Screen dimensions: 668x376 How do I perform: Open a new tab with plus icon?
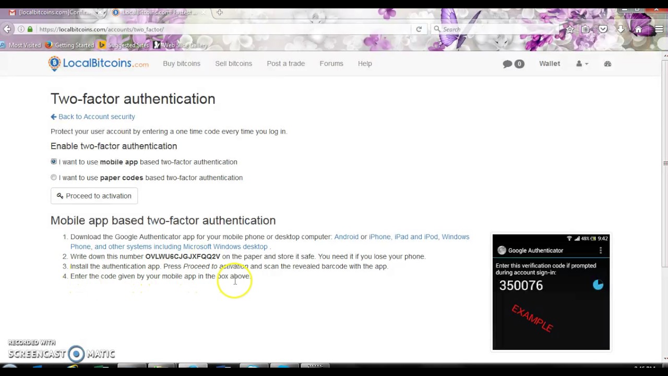coord(220,12)
